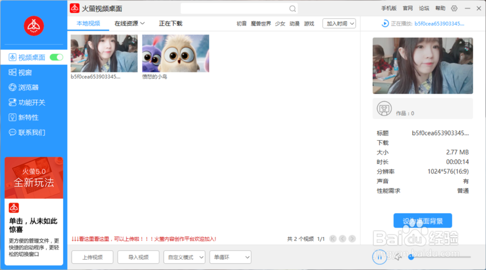Open the 加入时间 sort dropdown
This screenshot has width=486, height=270.
[x=339, y=23]
